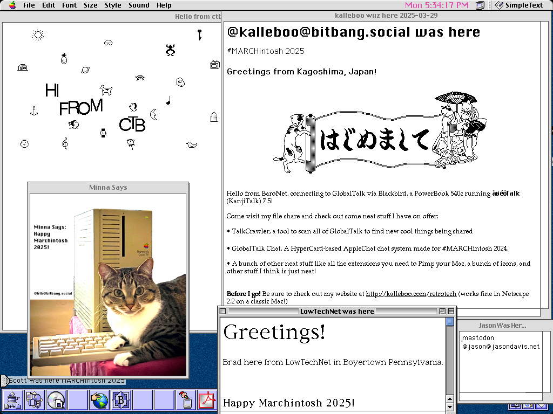Click the crescent moon icon
Screen dimensions: 553x414
pos(153,114)
